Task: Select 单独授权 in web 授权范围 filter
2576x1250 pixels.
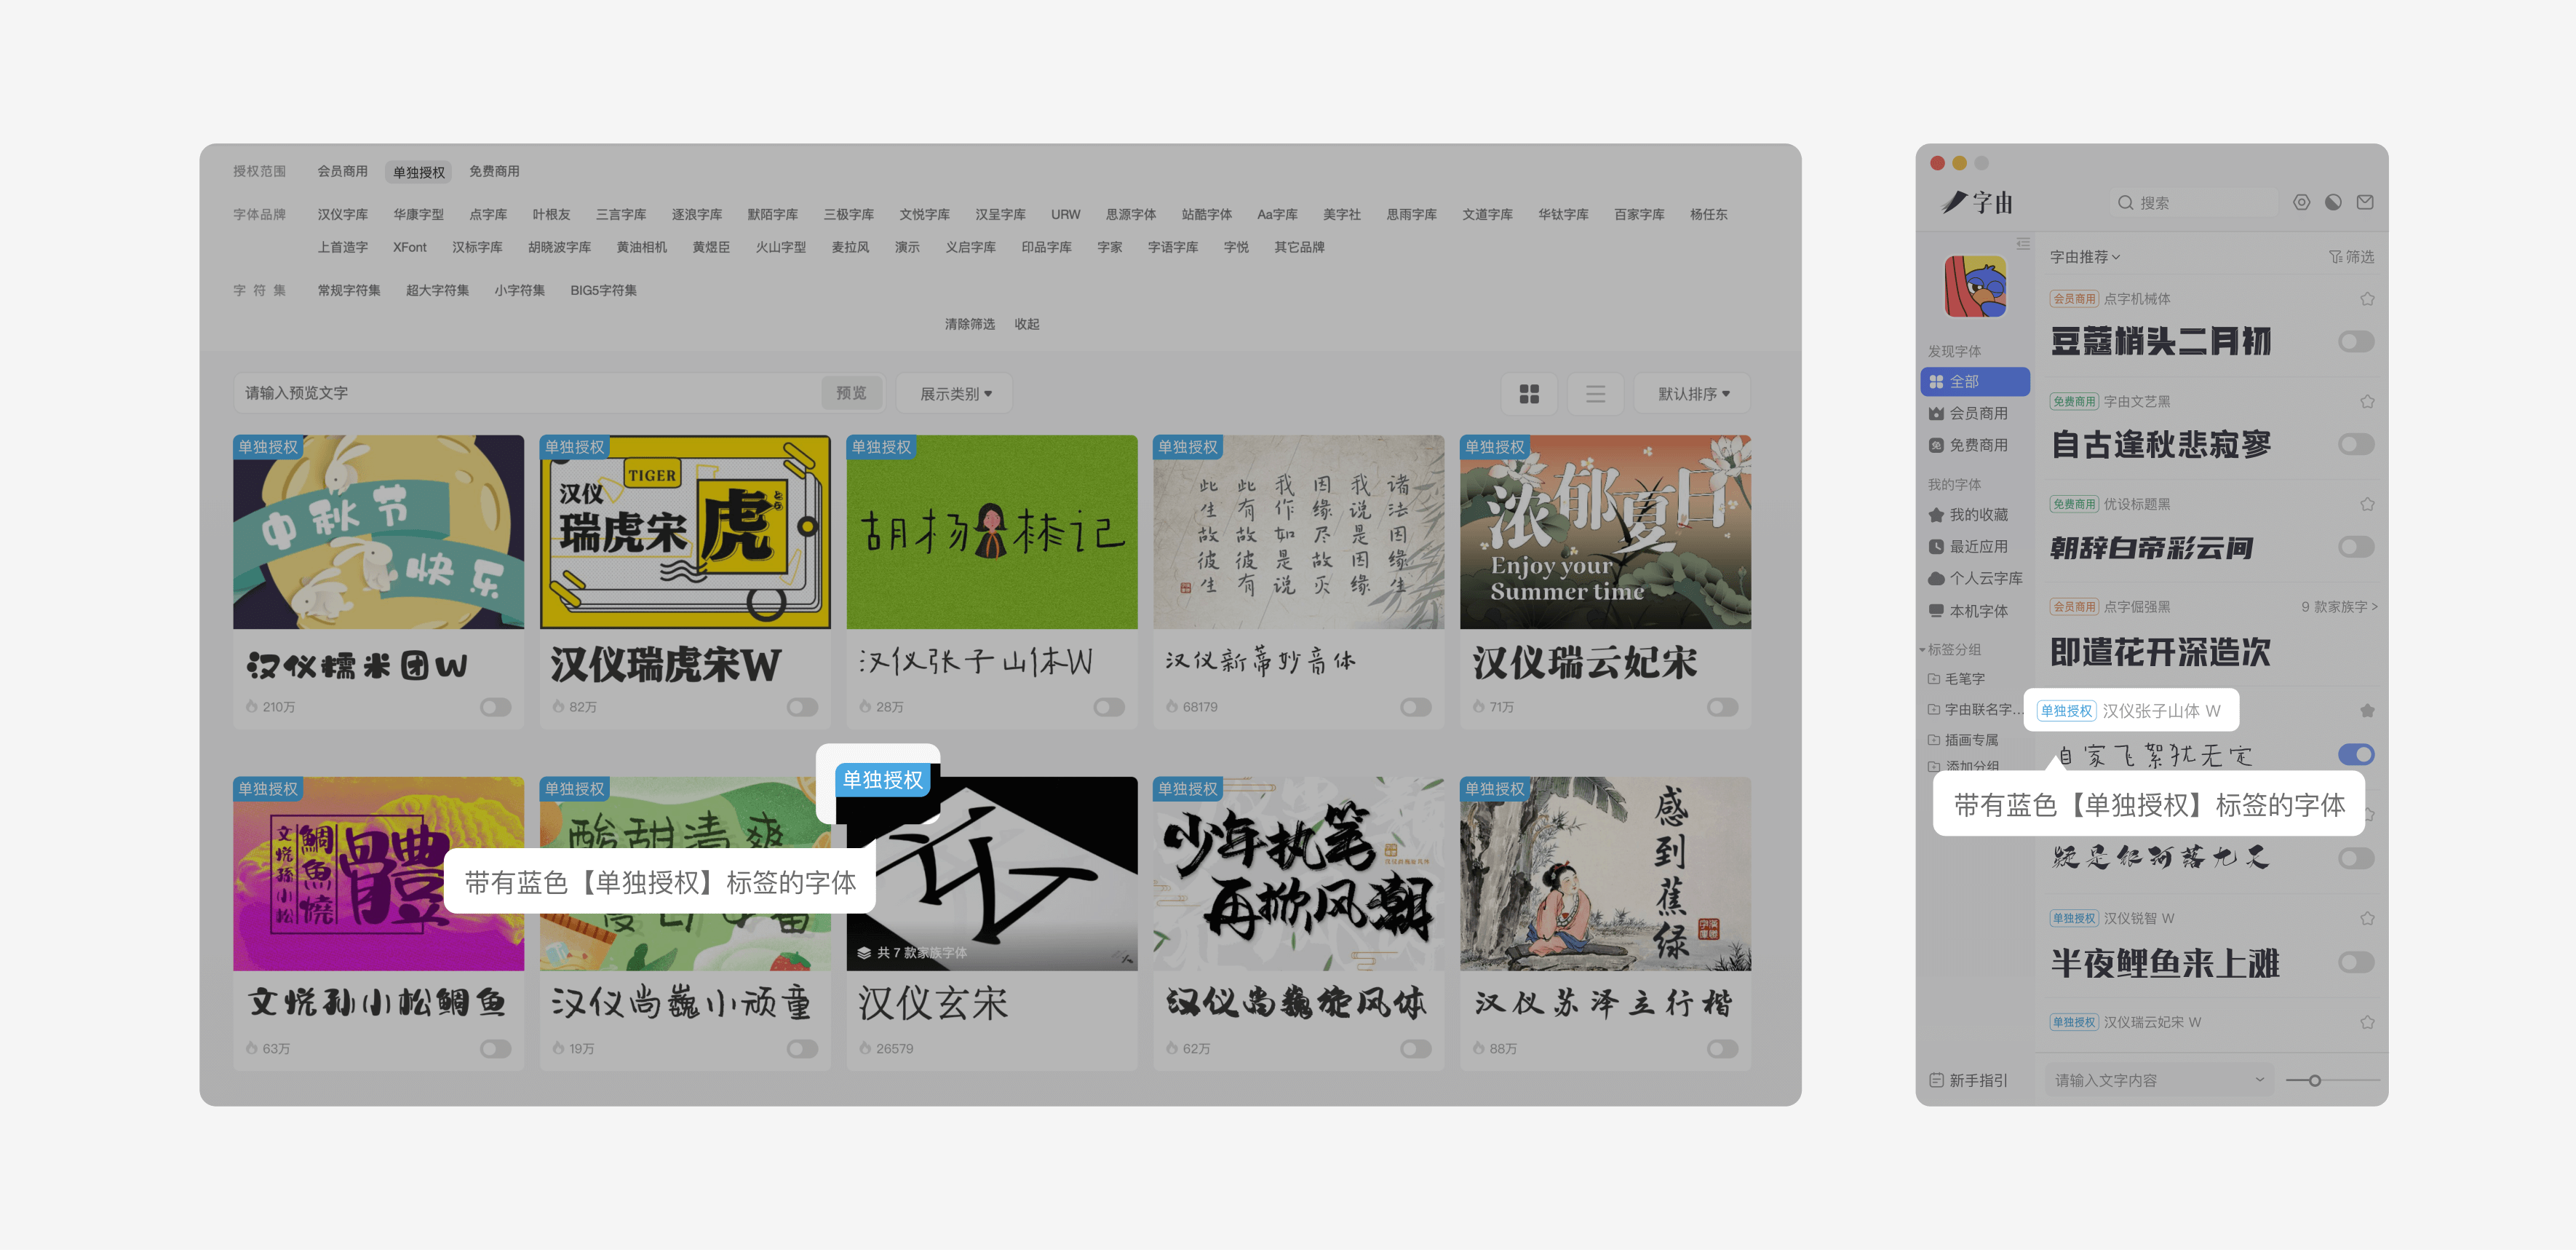Action: point(419,172)
